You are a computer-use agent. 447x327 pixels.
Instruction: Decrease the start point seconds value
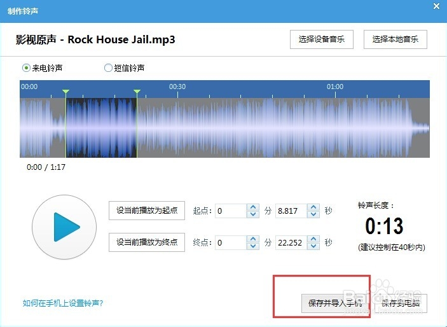pos(313,214)
